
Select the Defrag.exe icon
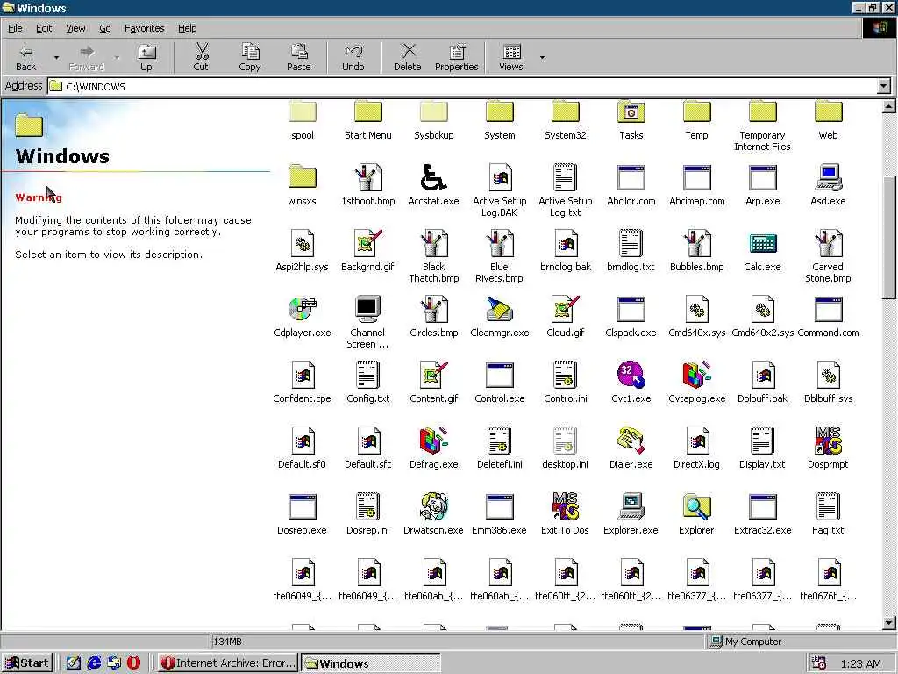pos(433,441)
